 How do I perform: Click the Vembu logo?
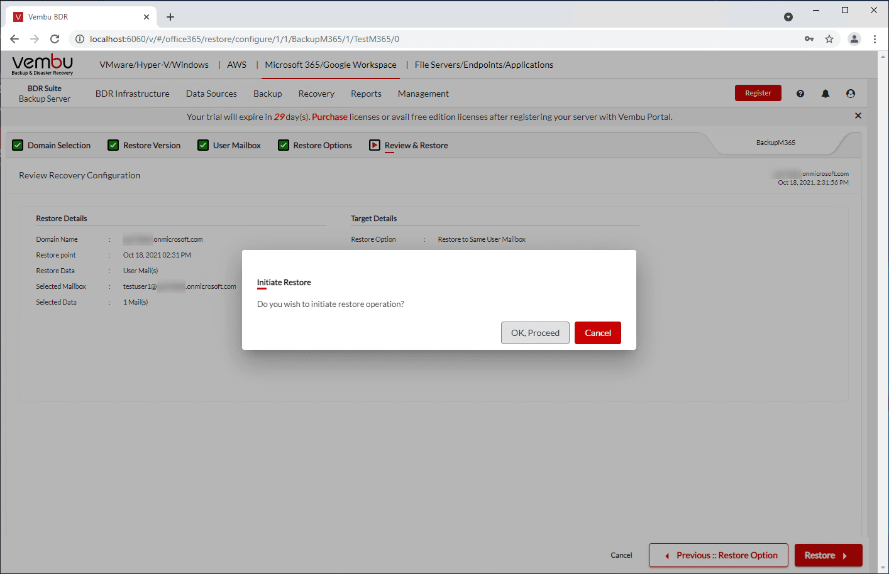coord(42,65)
